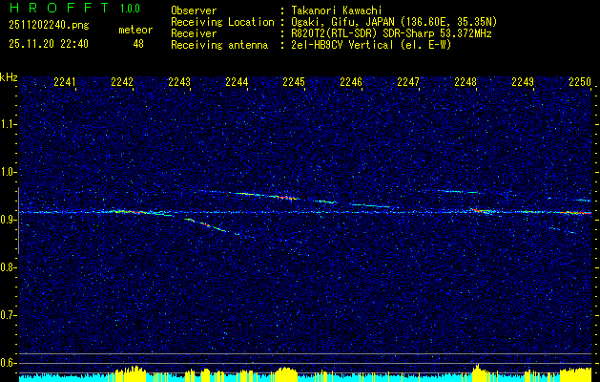Click the bright echo burst at 2248 on carrier
Viewport: 600px width, 382px height.
[x=483, y=211]
